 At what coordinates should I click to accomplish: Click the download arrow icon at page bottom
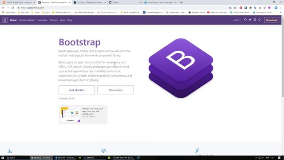[10, 151]
